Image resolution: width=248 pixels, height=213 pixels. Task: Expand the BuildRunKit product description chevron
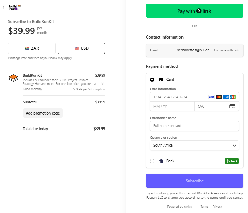102,83
